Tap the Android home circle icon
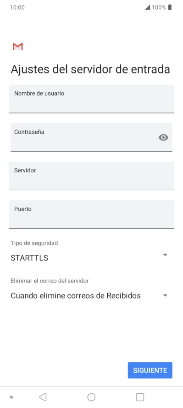This screenshot has width=183, height=408. click(91, 397)
